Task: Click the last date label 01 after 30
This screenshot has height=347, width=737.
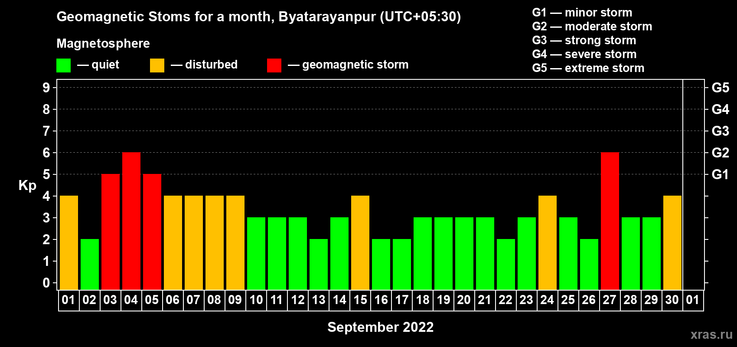Action: [x=693, y=300]
